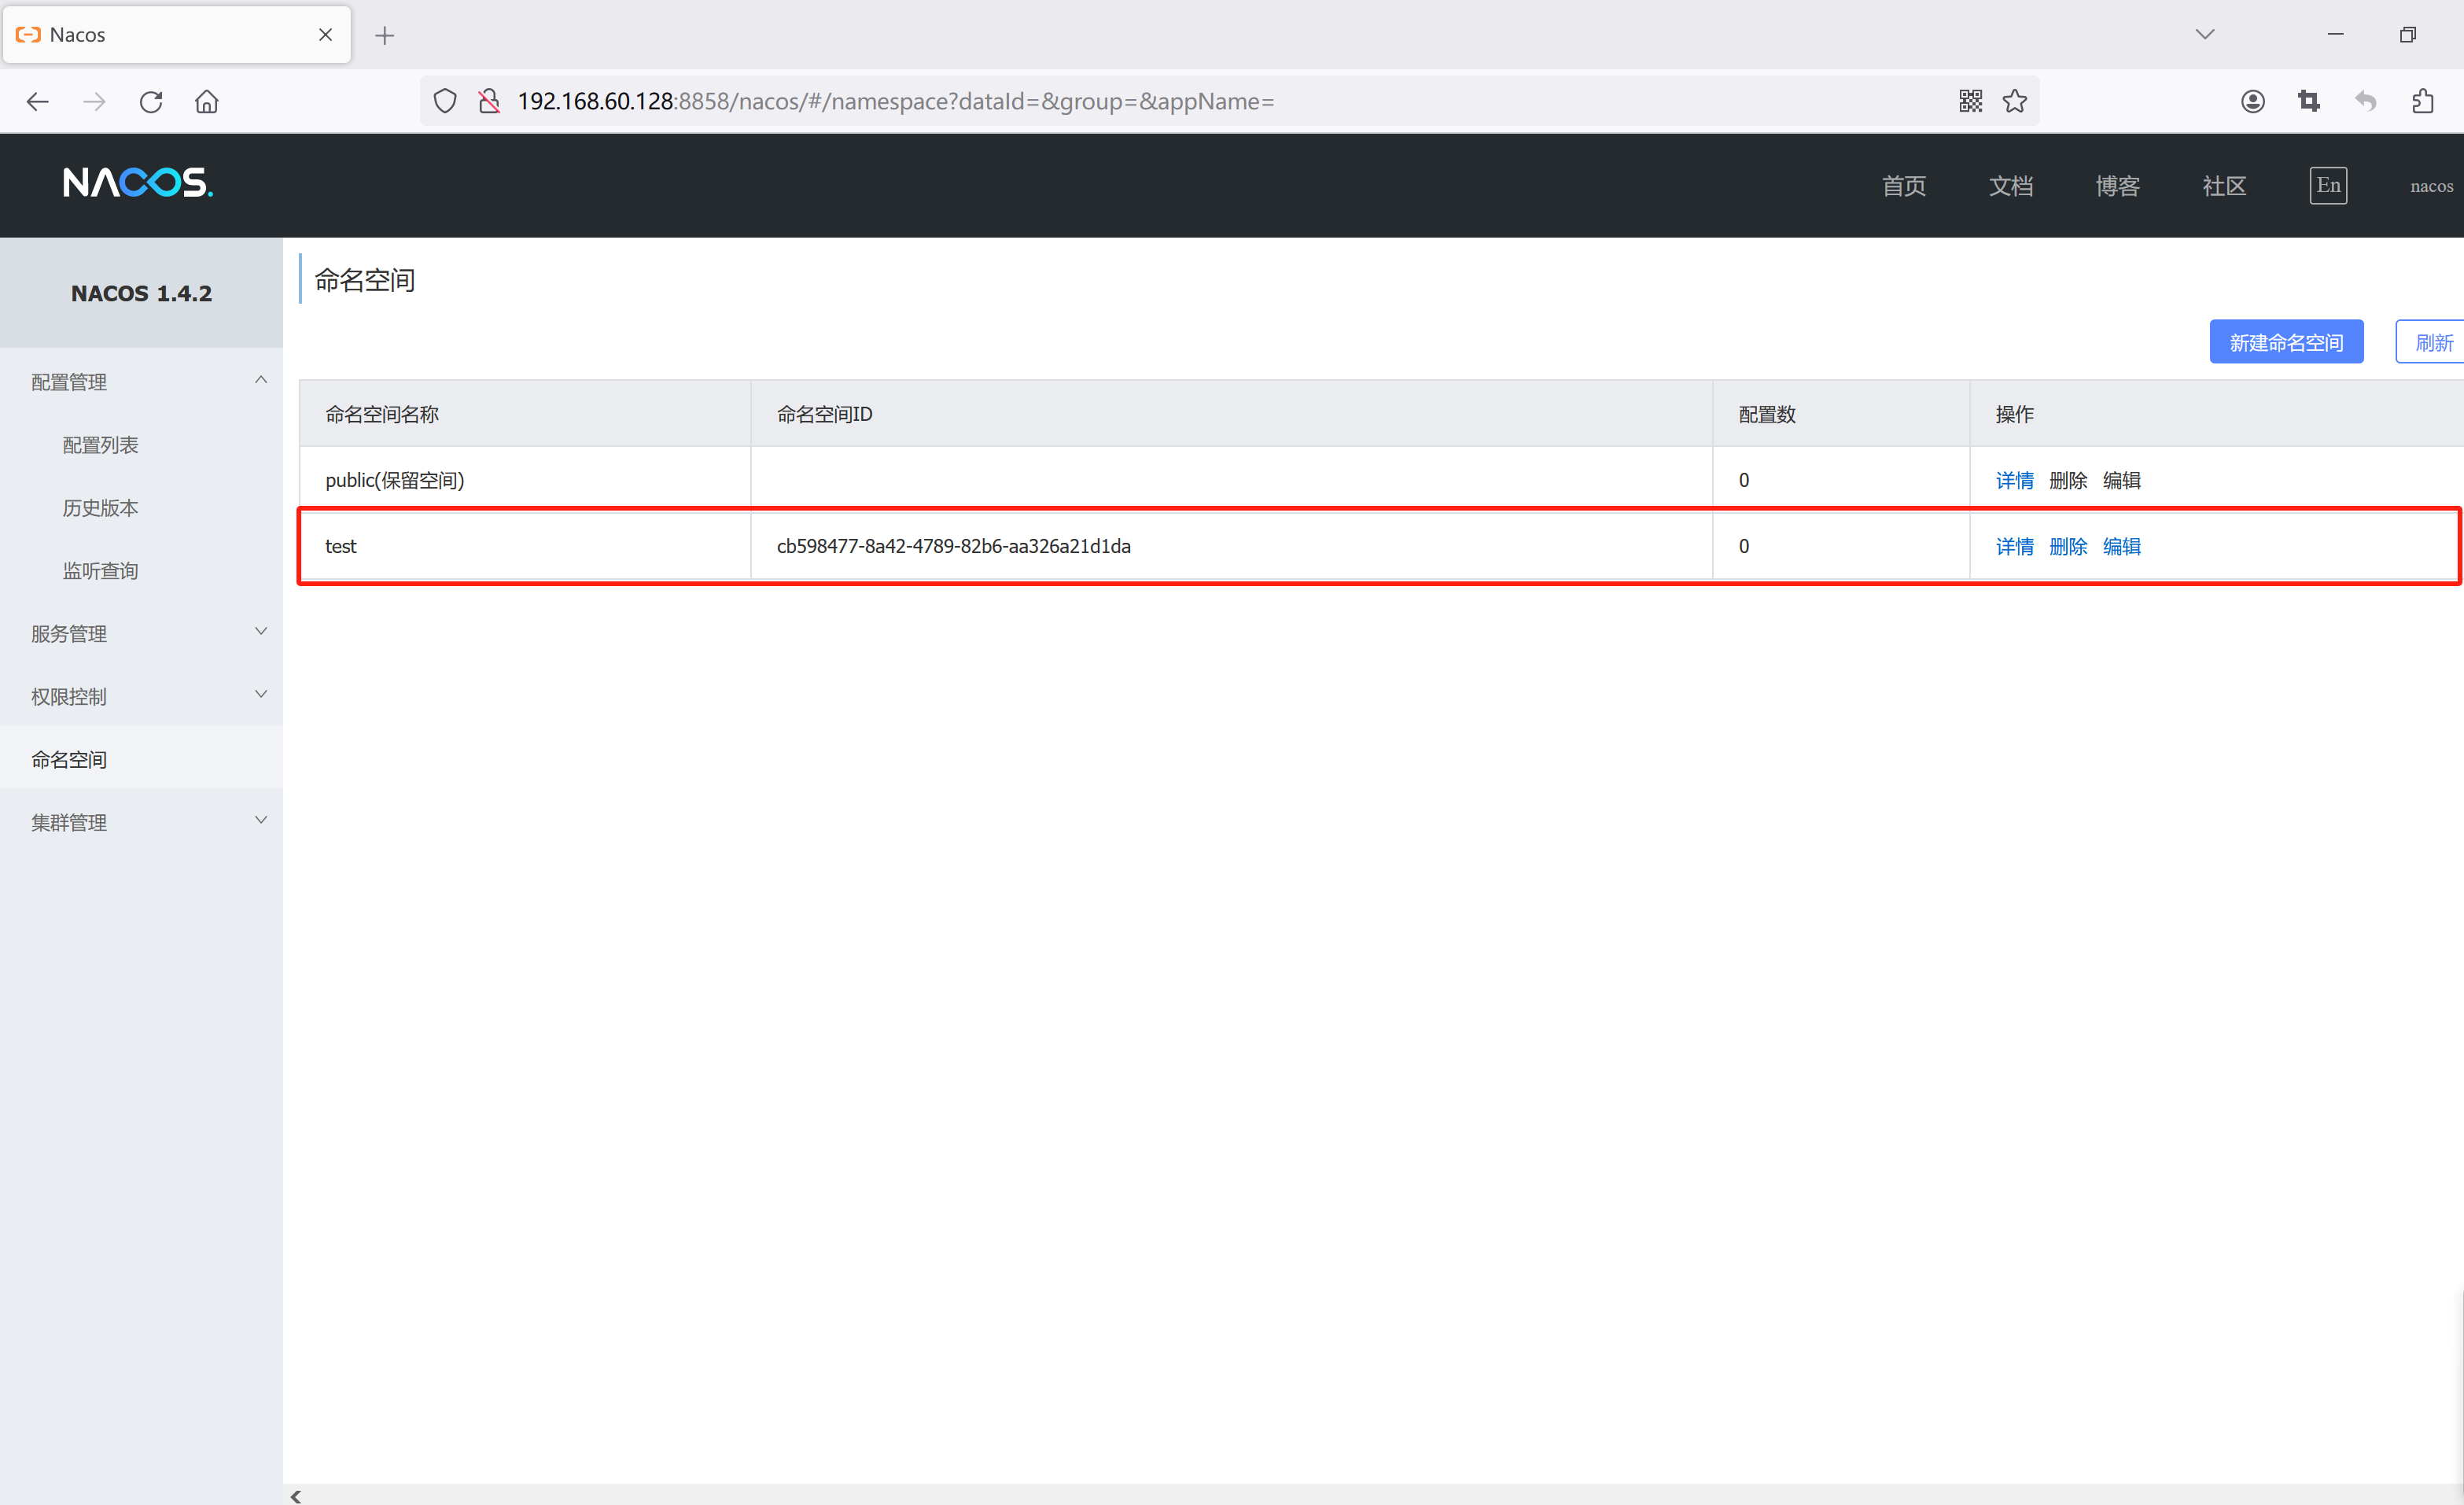Open a new browser tab
This screenshot has width=2464, height=1505.
[385, 36]
